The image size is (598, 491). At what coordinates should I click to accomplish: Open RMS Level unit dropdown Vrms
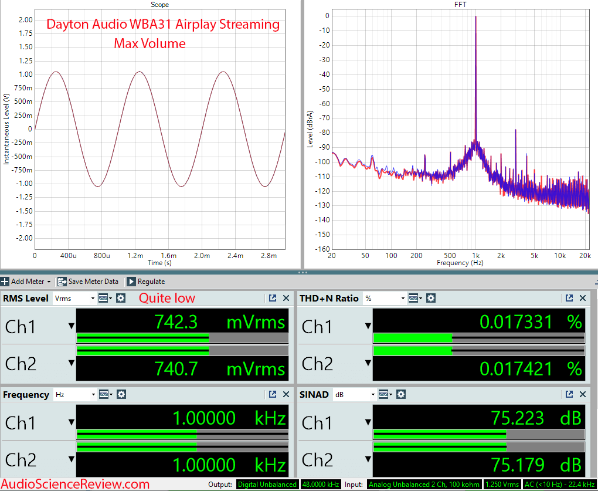(74, 299)
